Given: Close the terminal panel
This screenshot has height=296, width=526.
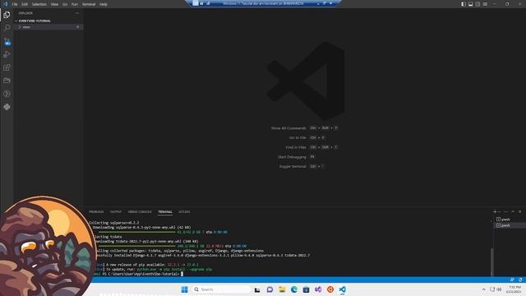Looking at the screenshot, I should [520, 212].
